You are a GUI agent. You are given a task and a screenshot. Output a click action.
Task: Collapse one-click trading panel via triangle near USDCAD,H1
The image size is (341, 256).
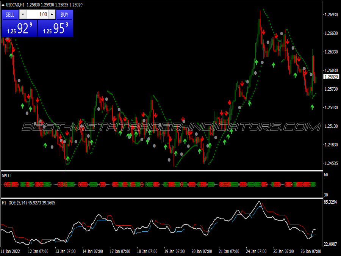coord(3,5)
